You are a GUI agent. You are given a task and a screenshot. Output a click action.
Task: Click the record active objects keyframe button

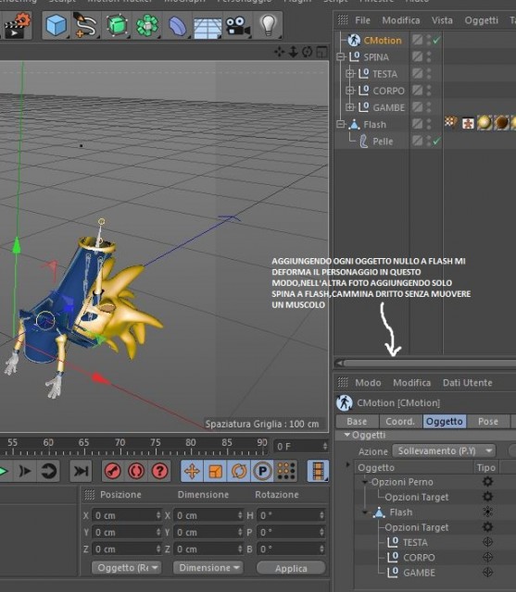pos(113,471)
